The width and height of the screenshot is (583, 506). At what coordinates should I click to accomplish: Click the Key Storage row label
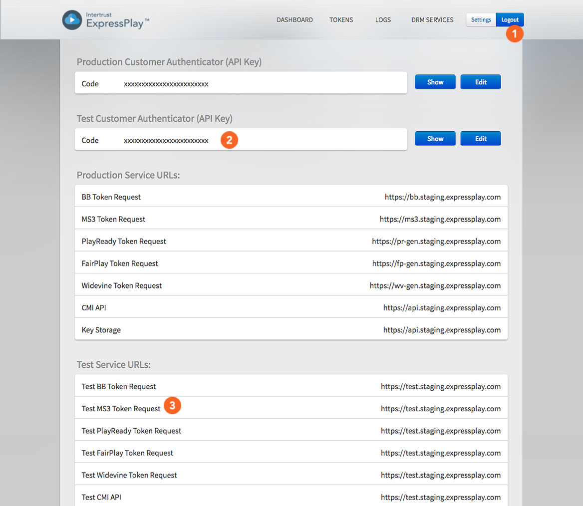101,330
